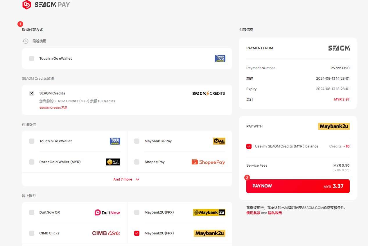Select the recently used Touch n Go eWallet checkbox
This screenshot has height=246, width=368.
click(x=32, y=59)
